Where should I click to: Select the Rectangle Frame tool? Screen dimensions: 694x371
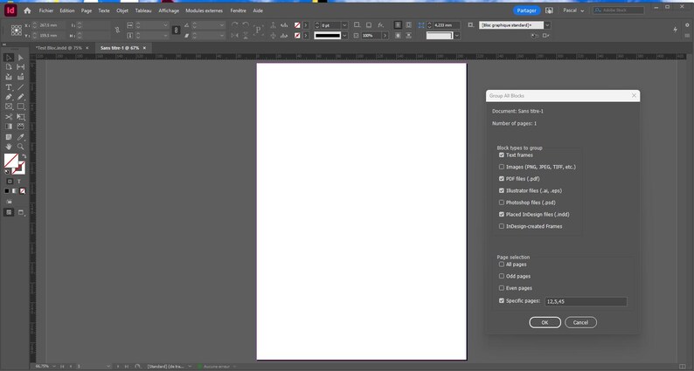pos(9,106)
